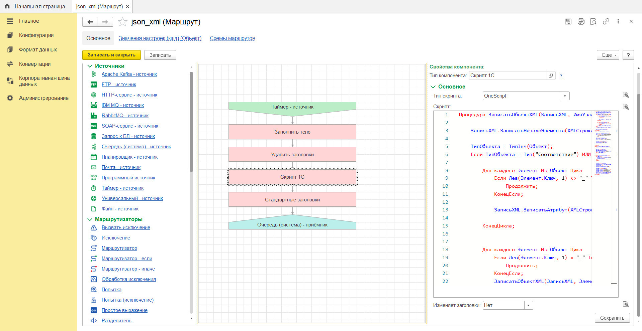Click the back navigation arrow
The image size is (642, 331).
tap(90, 22)
